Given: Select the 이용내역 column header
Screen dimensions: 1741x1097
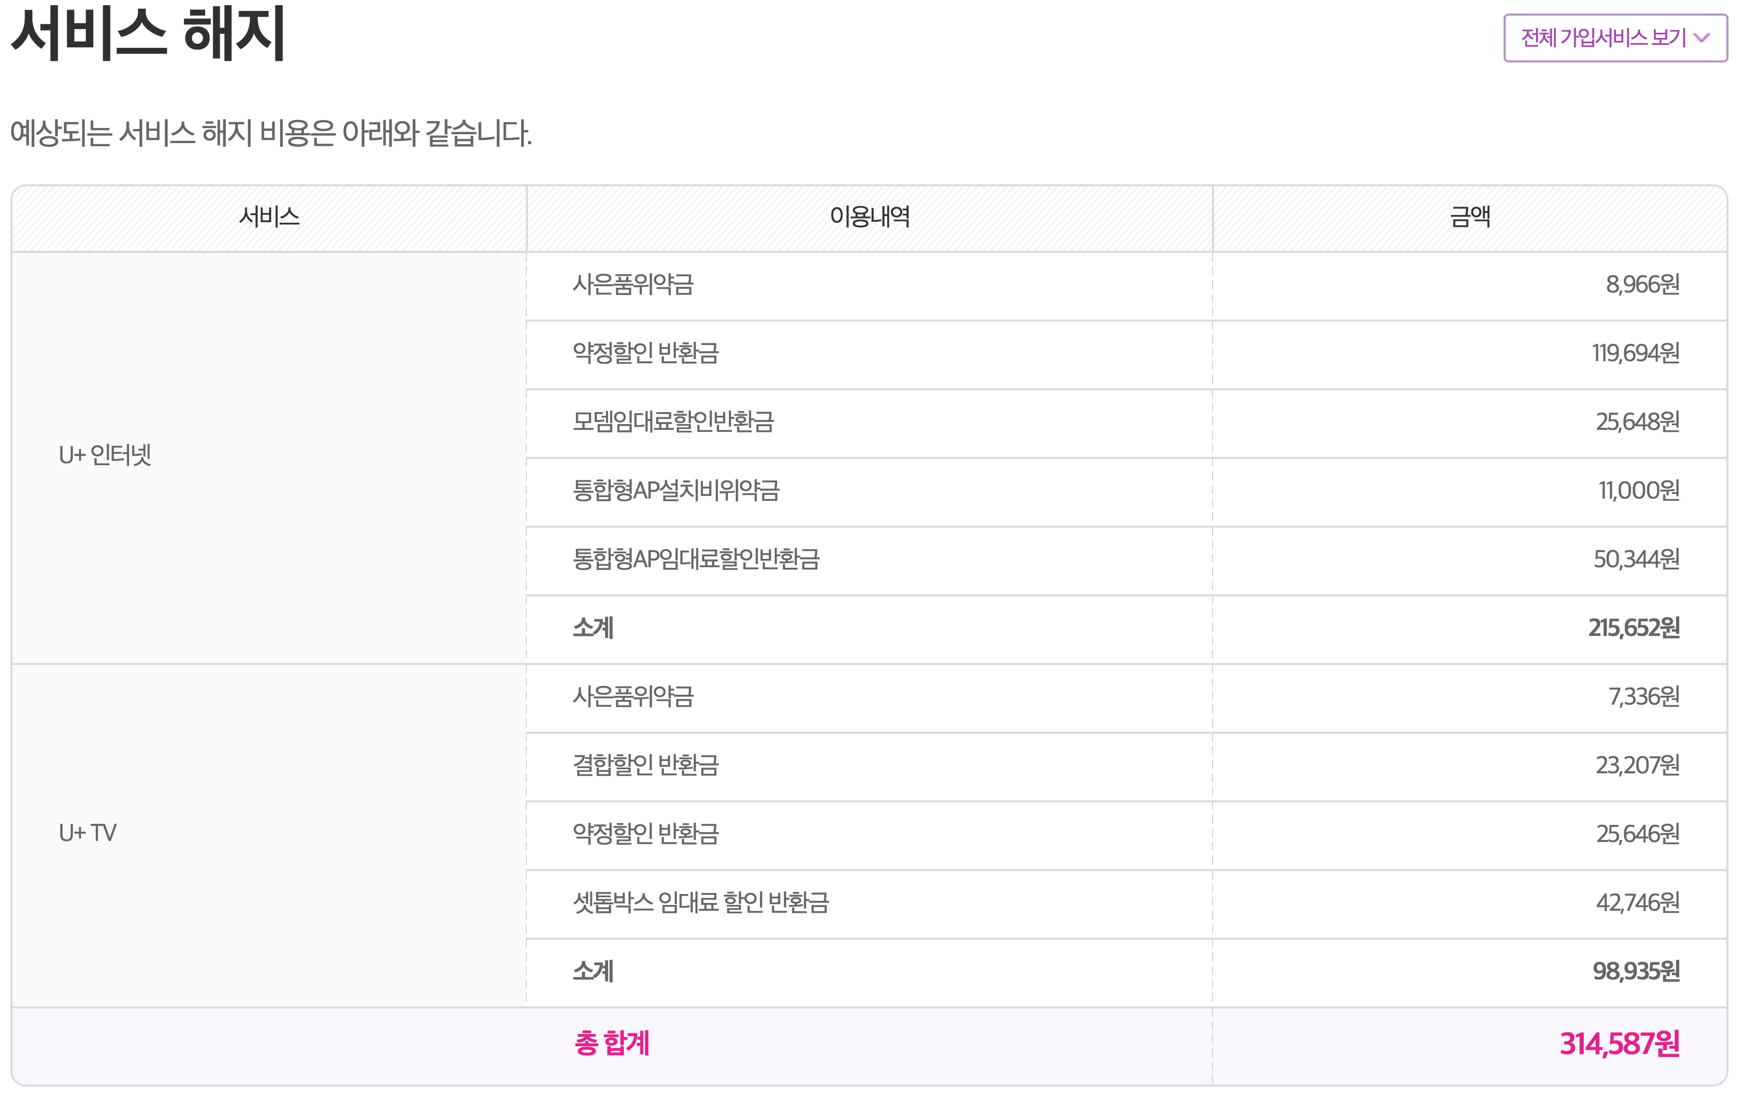Looking at the screenshot, I should [x=869, y=217].
